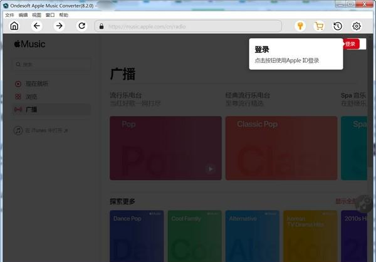The width and height of the screenshot is (376, 262).
Task: Open the Spa station card
Action: (354, 148)
